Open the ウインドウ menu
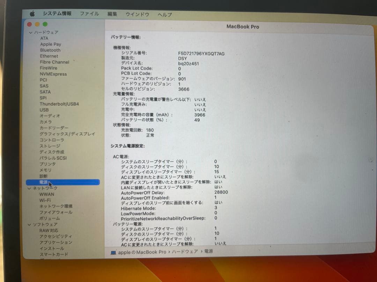 tap(137, 14)
